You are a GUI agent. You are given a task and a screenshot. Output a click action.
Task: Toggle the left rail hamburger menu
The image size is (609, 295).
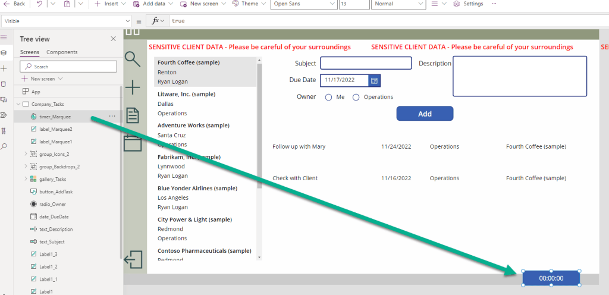tap(4, 37)
